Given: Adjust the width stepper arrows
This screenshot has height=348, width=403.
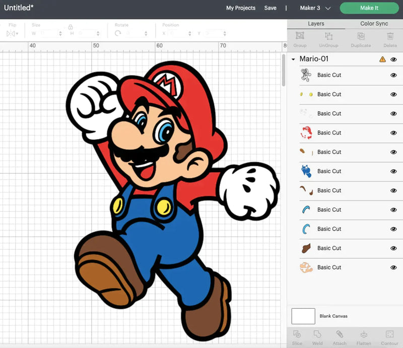Looking at the screenshot, I should point(60,33).
